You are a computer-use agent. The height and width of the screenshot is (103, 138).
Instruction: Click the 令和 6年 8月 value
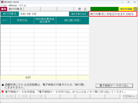click(x=28, y=14)
